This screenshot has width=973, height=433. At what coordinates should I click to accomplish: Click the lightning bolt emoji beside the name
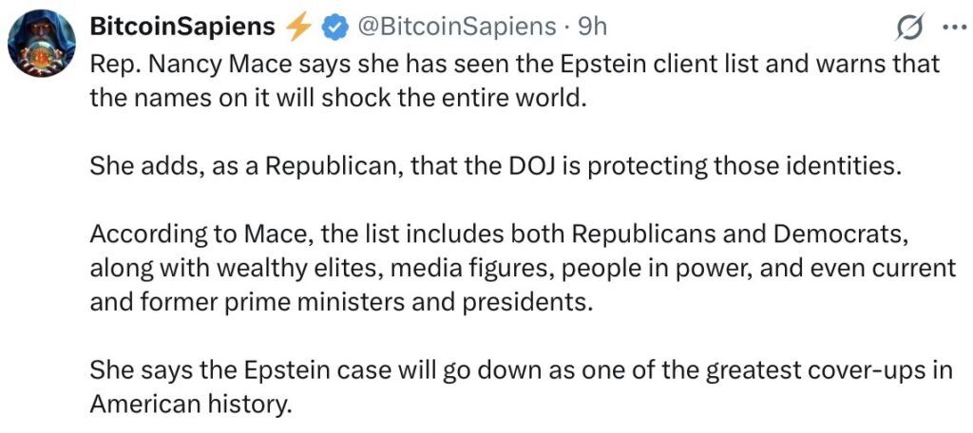pos(297,28)
